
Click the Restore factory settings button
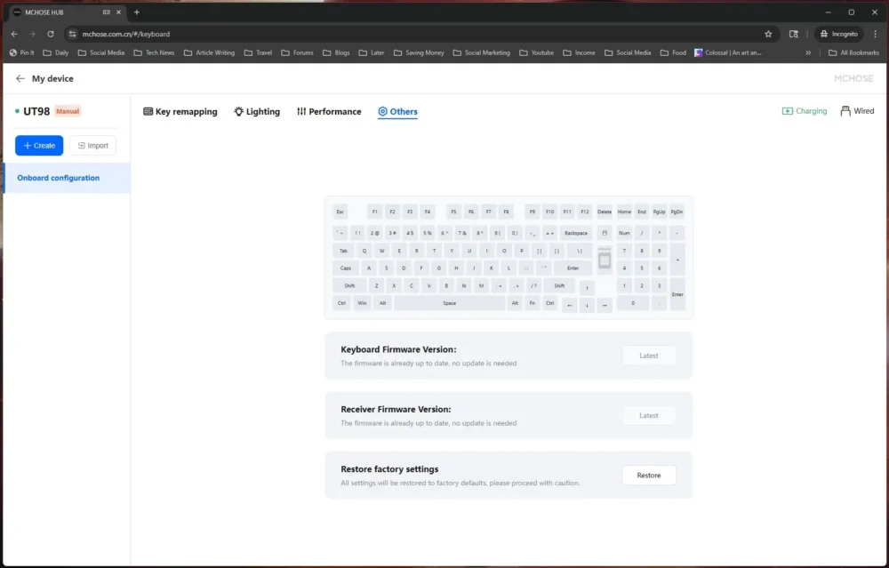pos(649,476)
